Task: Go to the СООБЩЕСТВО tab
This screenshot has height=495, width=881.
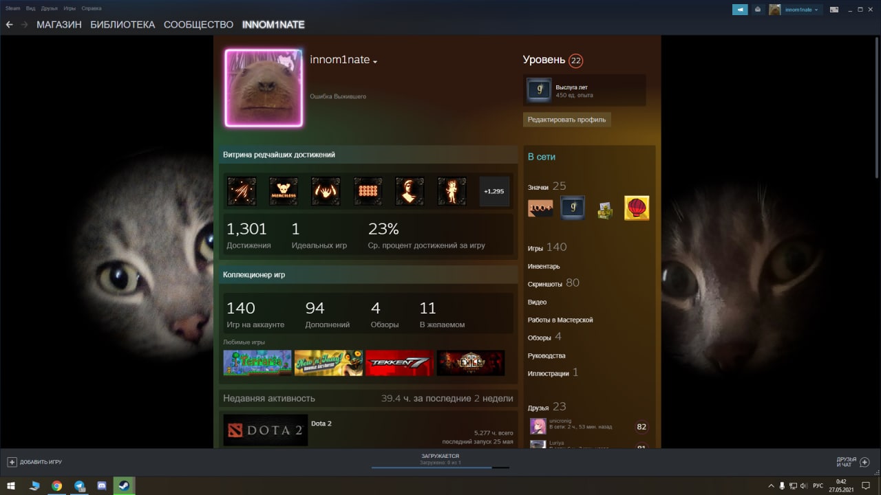Action: [x=198, y=25]
